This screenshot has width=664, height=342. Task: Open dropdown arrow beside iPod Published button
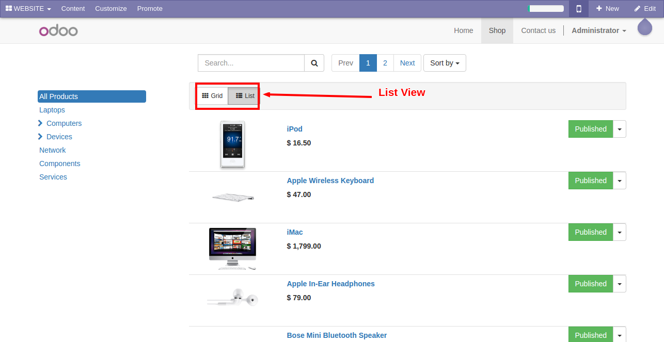click(620, 129)
